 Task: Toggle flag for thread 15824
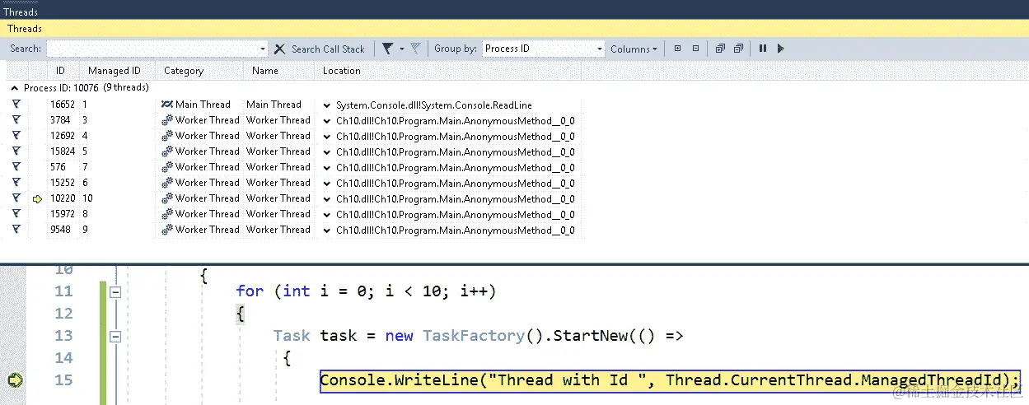[x=16, y=151]
